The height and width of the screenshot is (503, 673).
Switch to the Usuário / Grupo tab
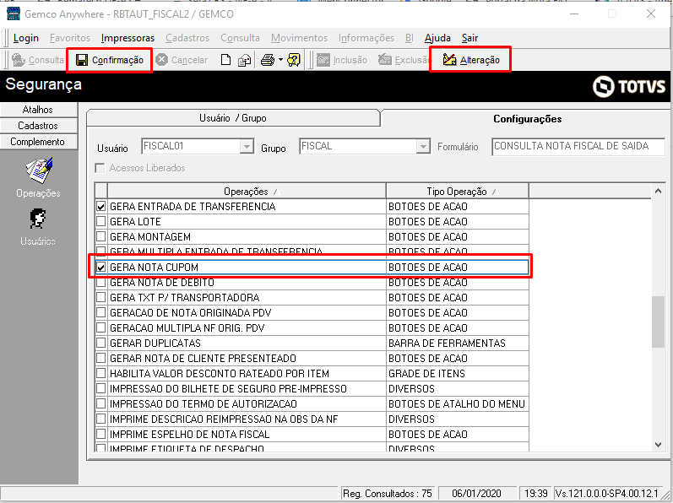[233, 118]
